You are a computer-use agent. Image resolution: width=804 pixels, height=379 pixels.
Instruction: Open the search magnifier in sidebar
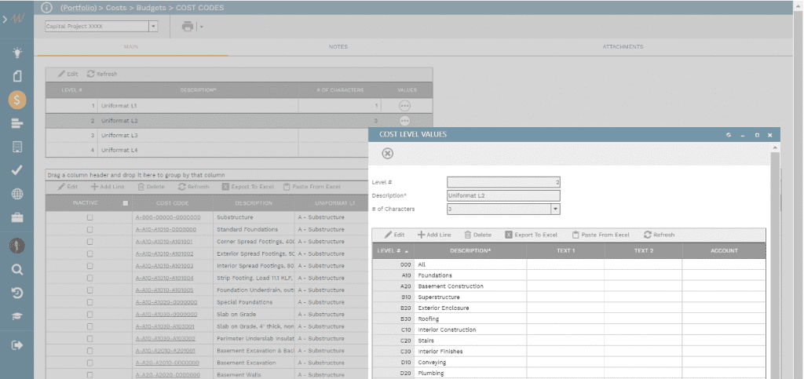17,269
